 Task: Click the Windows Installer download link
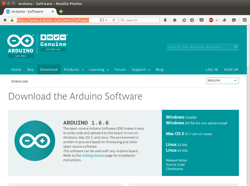[181, 117]
